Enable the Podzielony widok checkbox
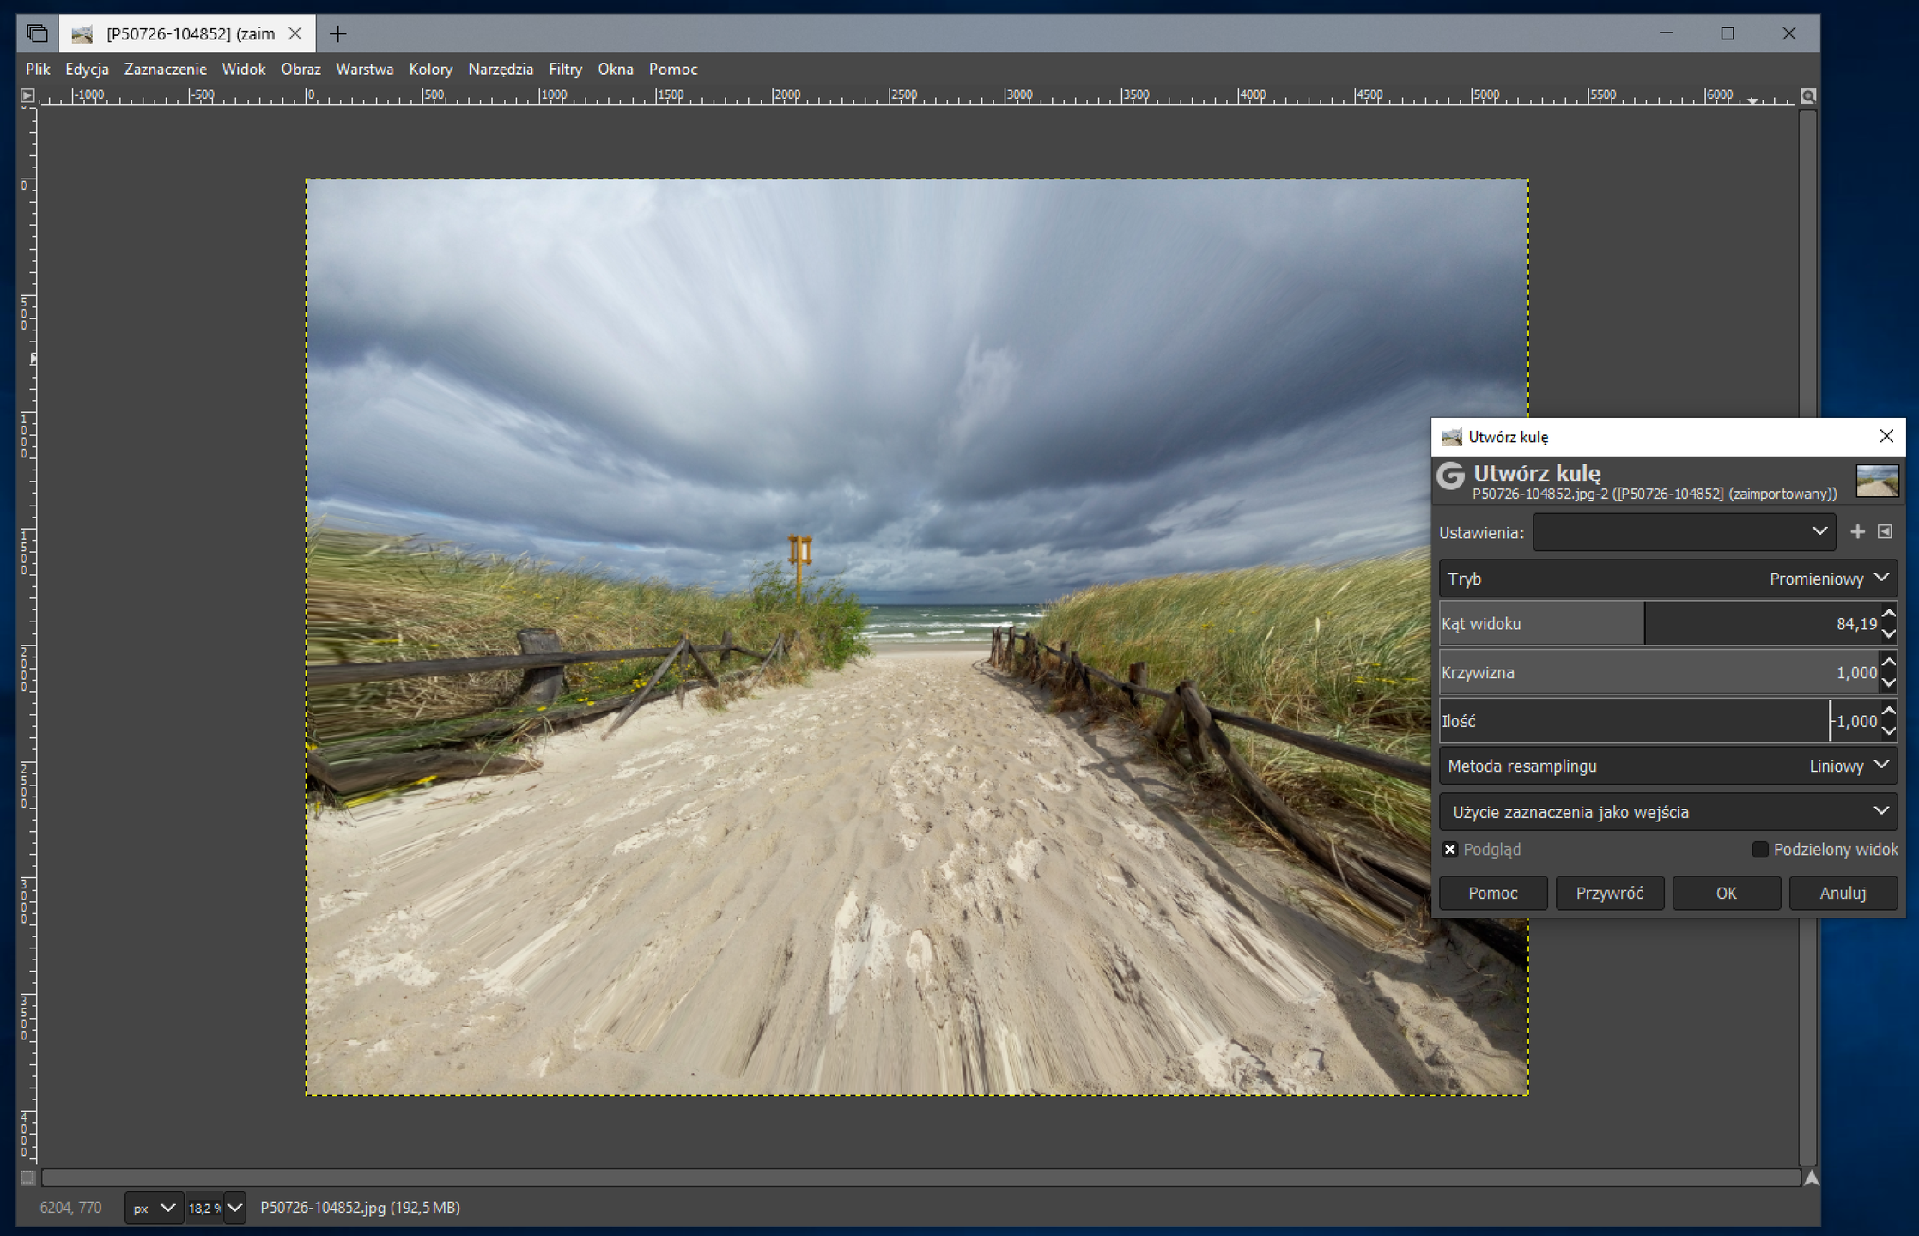This screenshot has width=1919, height=1236. 1759,850
